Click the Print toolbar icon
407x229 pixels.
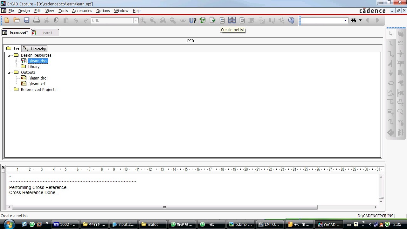tap(37, 20)
